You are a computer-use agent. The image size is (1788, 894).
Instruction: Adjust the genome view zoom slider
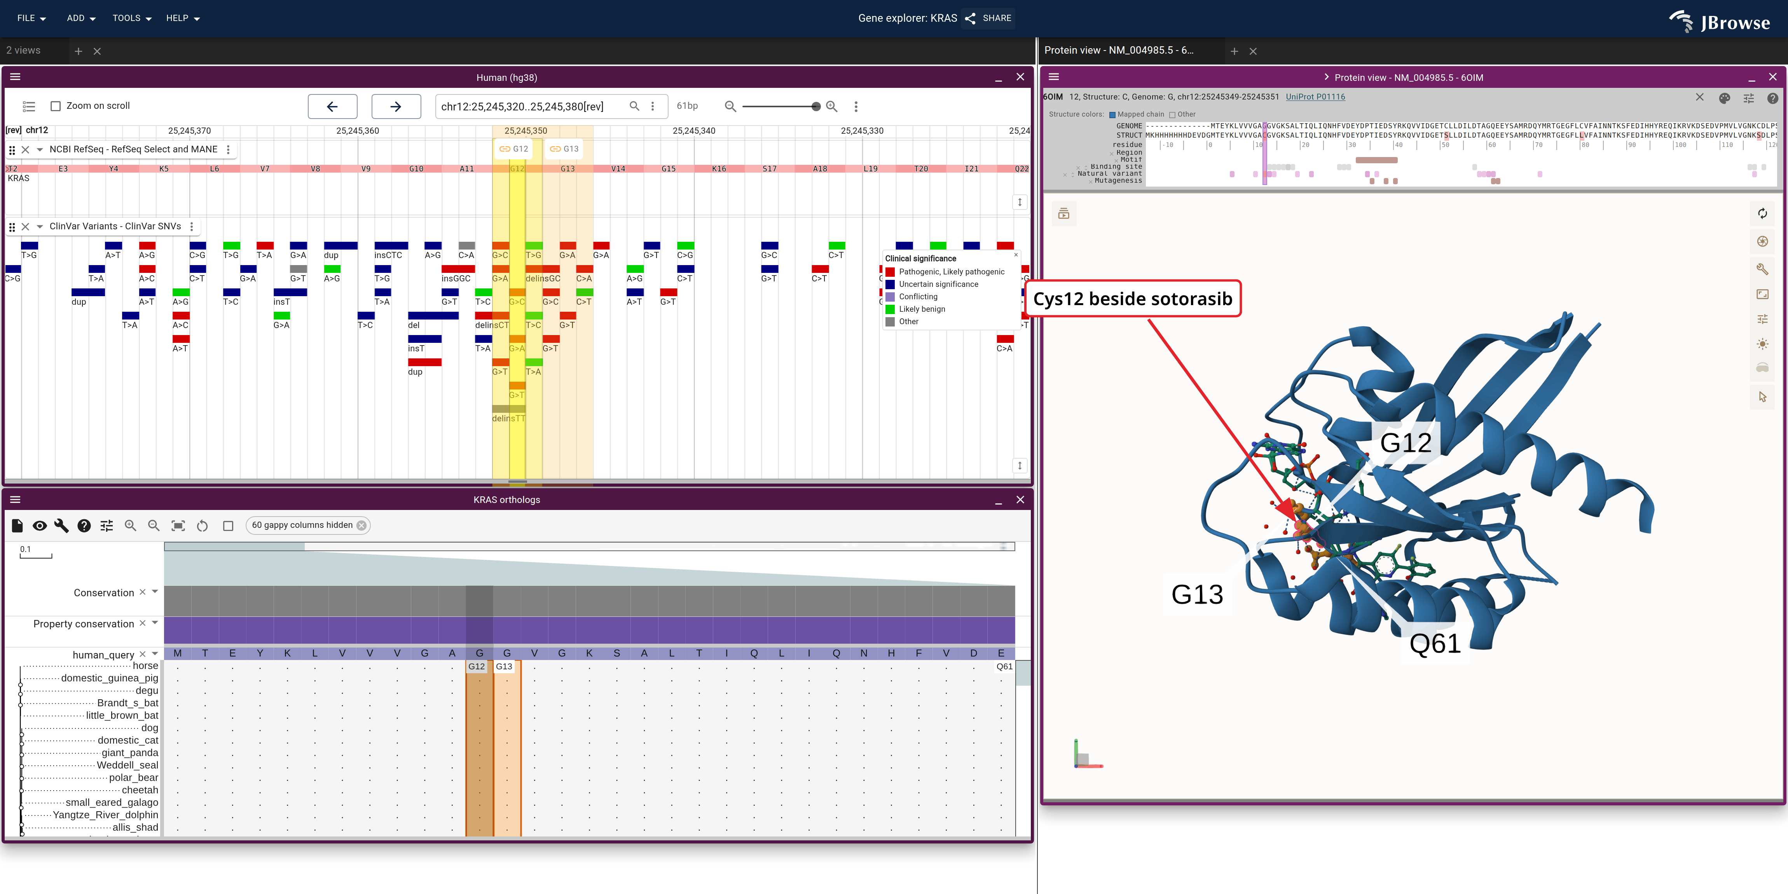pos(781,106)
